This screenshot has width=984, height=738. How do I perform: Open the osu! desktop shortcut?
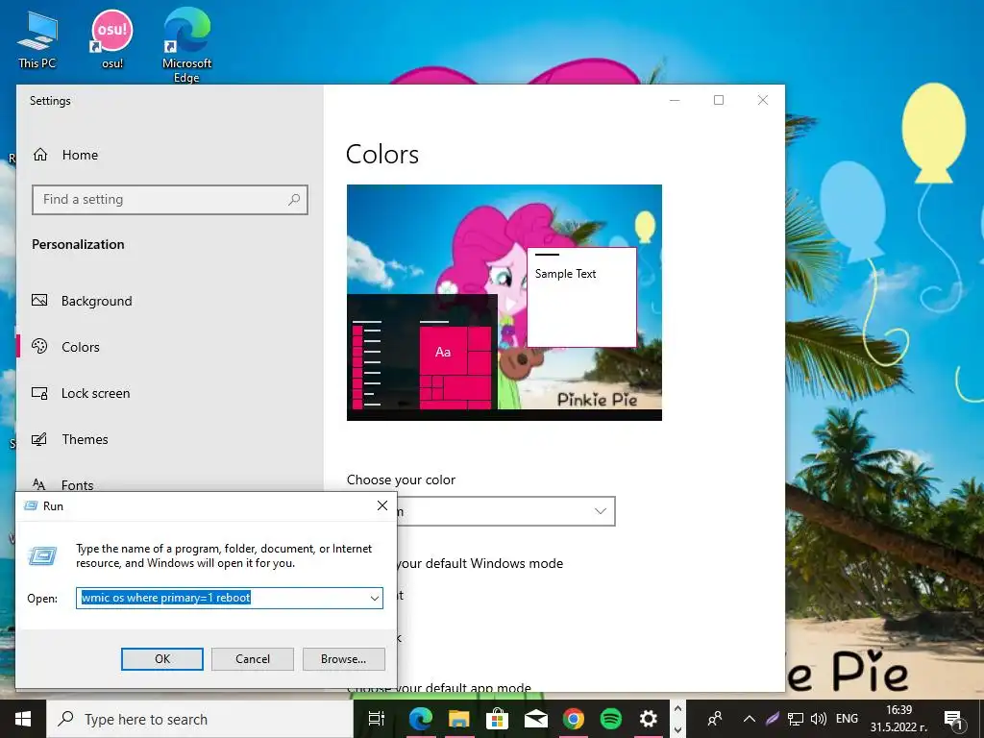112,38
